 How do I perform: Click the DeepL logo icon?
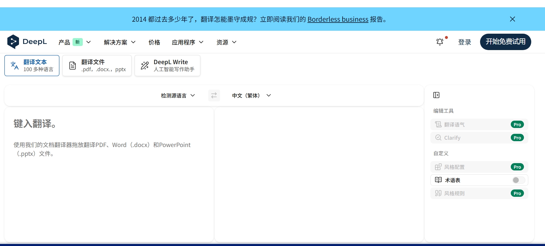coord(13,42)
